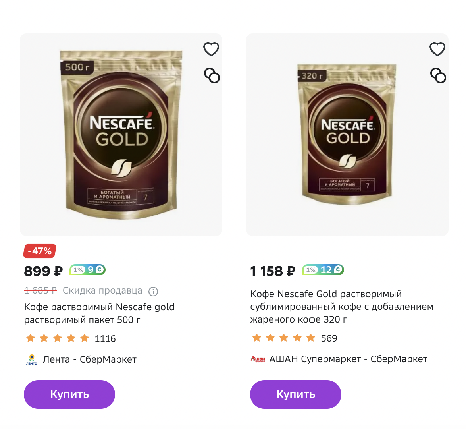Click the Лента store logo
Image resolution: width=466 pixels, height=429 pixels.
[x=31, y=359]
